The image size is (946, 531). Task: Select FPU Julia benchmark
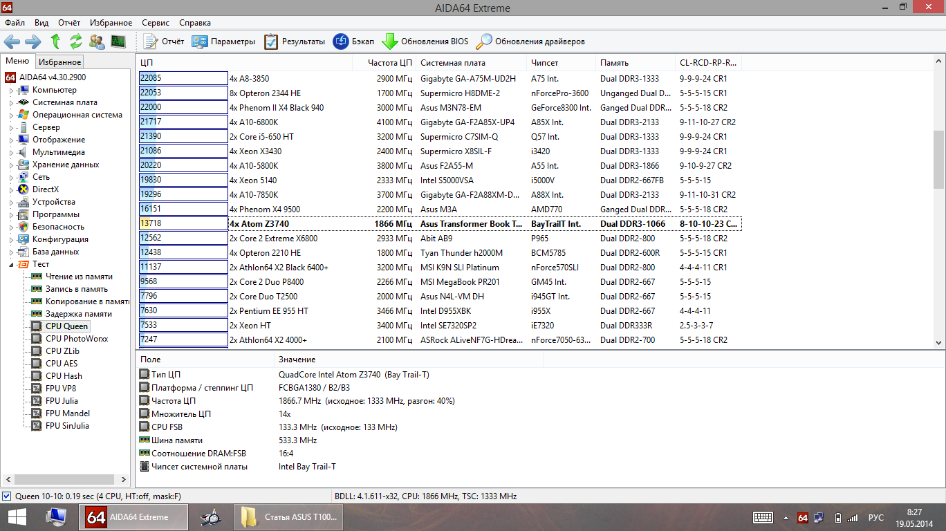click(62, 401)
